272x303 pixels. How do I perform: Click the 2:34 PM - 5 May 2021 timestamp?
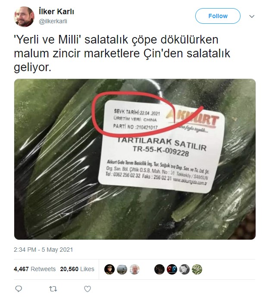[43, 250]
